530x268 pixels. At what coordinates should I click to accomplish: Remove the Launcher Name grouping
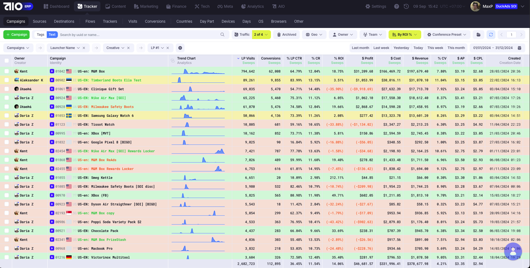[84, 48]
